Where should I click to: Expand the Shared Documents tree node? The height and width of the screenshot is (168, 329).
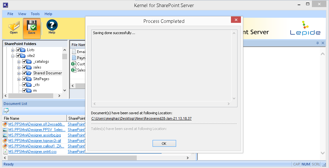pyautogui.click(x=19, y=73)
